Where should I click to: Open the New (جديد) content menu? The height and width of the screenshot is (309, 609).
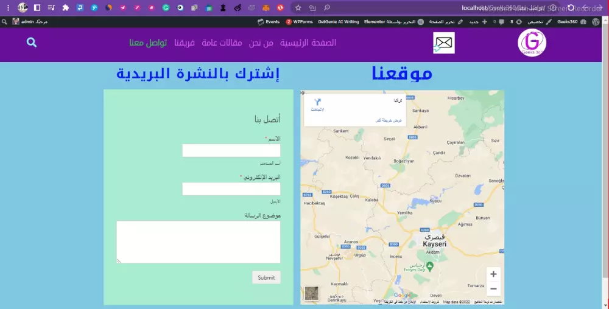click(x=478, y=22)
